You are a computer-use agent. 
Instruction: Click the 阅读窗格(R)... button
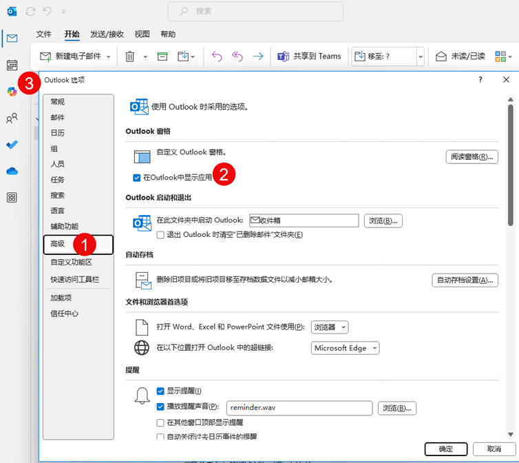click(472, 157)
